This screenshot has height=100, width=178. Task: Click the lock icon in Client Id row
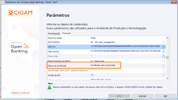(x=164, y=47)
